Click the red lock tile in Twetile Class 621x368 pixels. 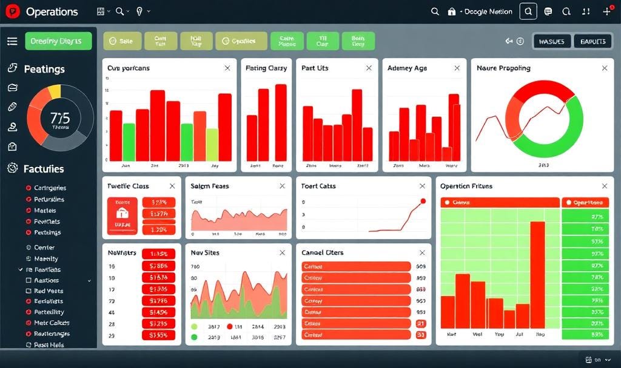(122, 216)
